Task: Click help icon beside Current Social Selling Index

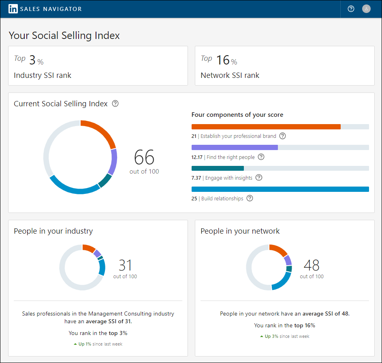Action: (115, 103)
